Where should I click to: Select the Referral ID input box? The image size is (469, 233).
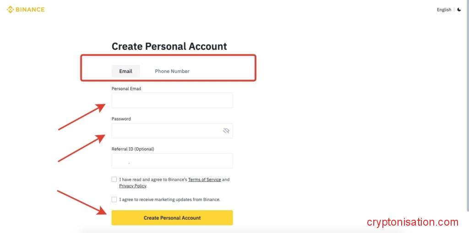pos(172,161)
